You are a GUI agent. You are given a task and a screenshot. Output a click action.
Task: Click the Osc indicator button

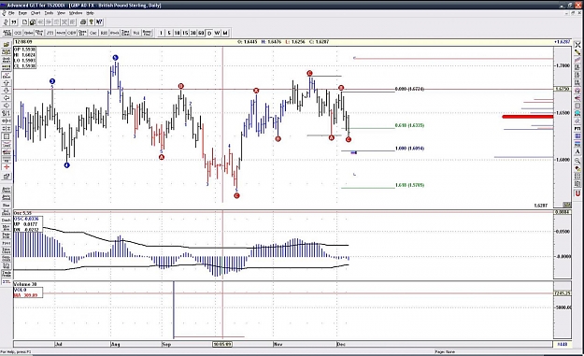point(93,33)
